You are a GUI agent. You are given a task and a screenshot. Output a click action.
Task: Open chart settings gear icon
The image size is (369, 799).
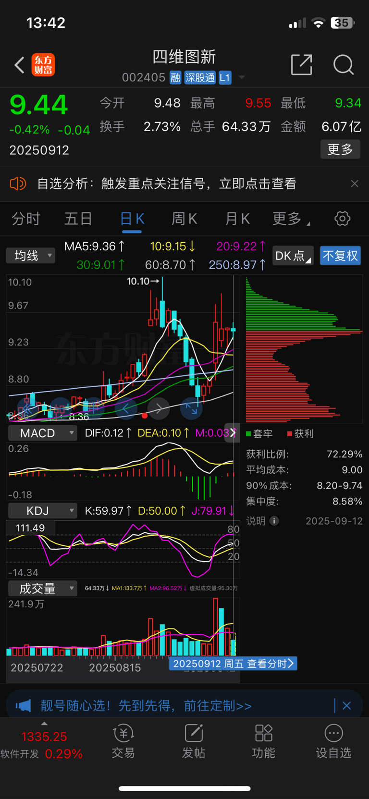[343, 219]
